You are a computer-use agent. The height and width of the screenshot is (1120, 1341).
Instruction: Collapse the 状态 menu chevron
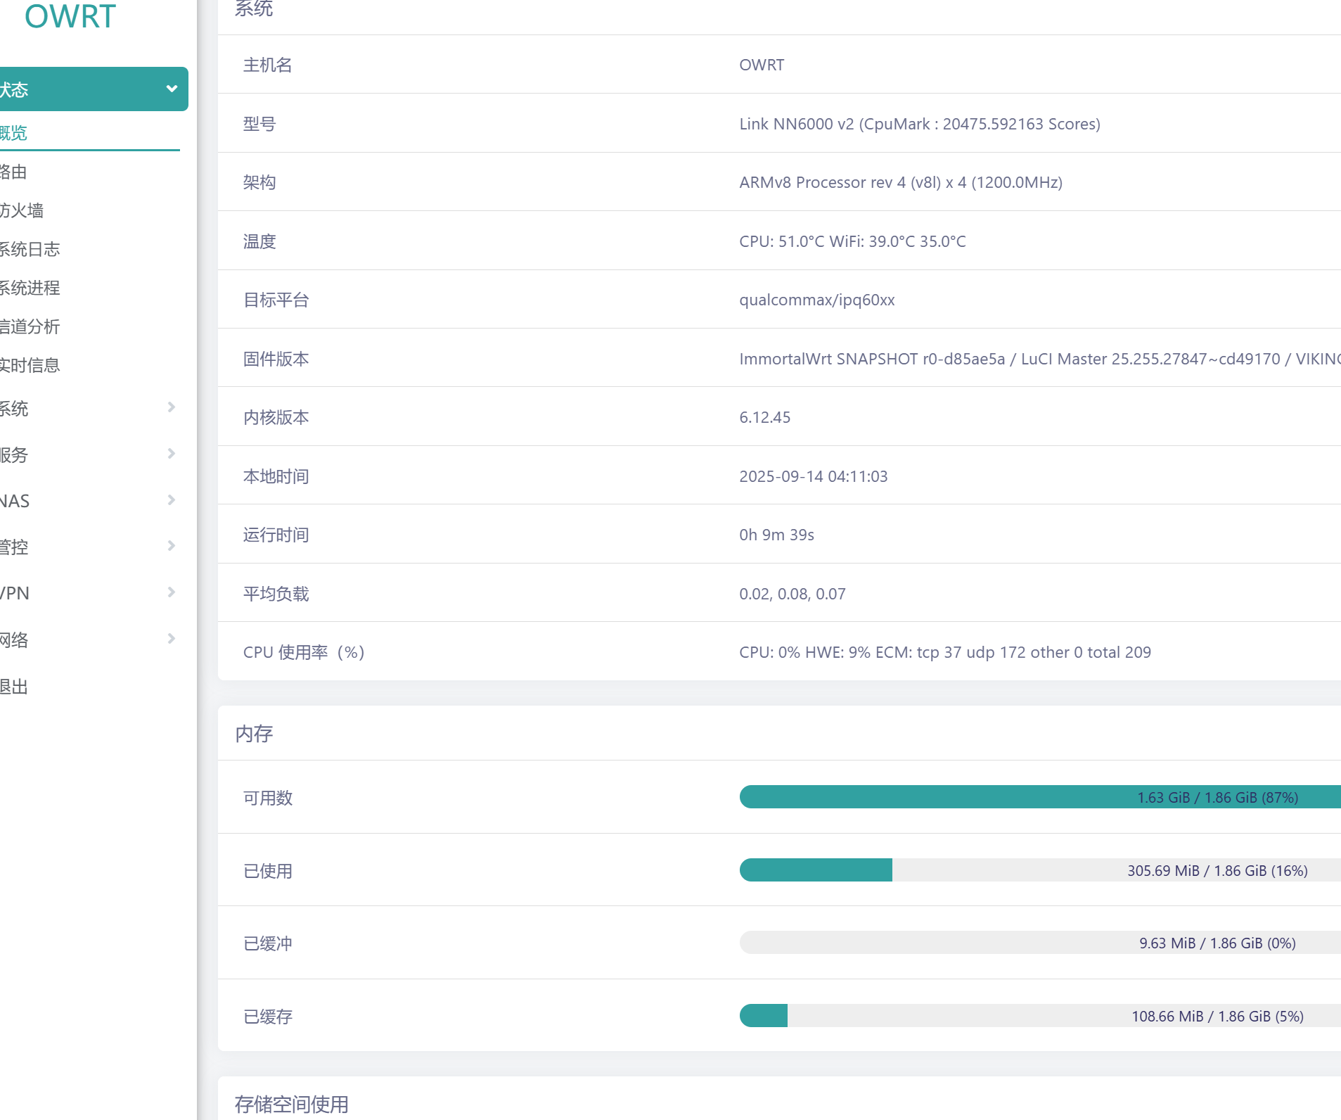tap(171, 89)
